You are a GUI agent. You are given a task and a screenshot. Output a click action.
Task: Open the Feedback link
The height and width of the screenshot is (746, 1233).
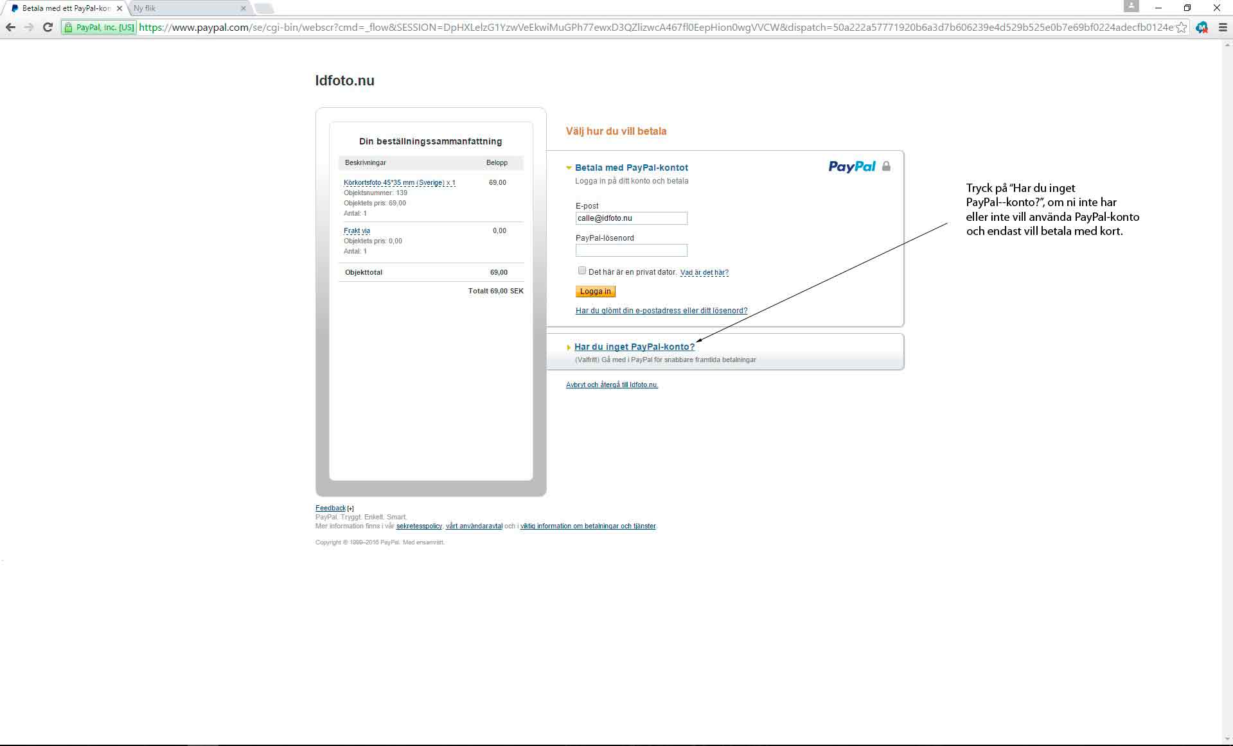[330, 508]
